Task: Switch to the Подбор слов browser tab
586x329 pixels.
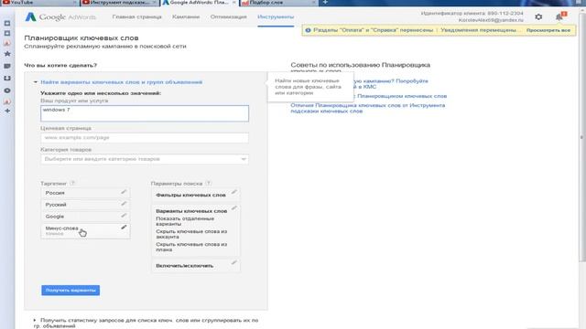Action: coord(278,3)
